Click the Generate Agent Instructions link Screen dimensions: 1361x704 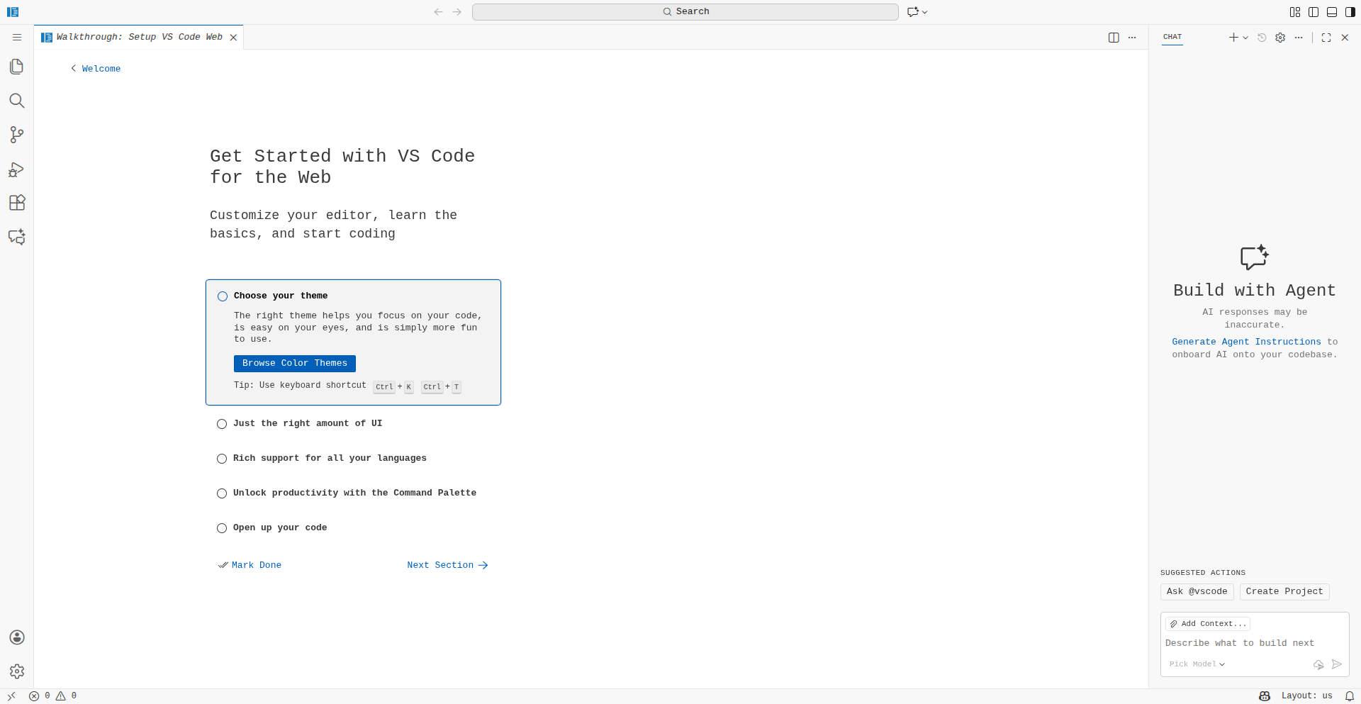pos(1246,342)
